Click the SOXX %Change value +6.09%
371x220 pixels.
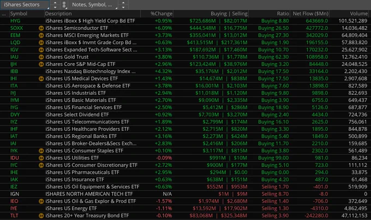coord(163,28)
